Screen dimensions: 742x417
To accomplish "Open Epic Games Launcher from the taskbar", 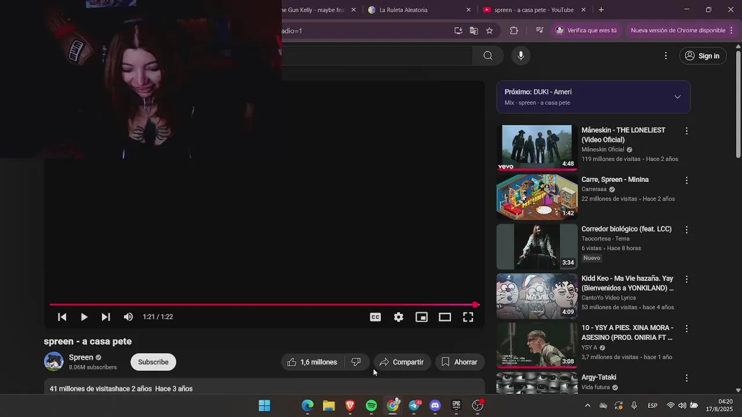I will point(456,405).
